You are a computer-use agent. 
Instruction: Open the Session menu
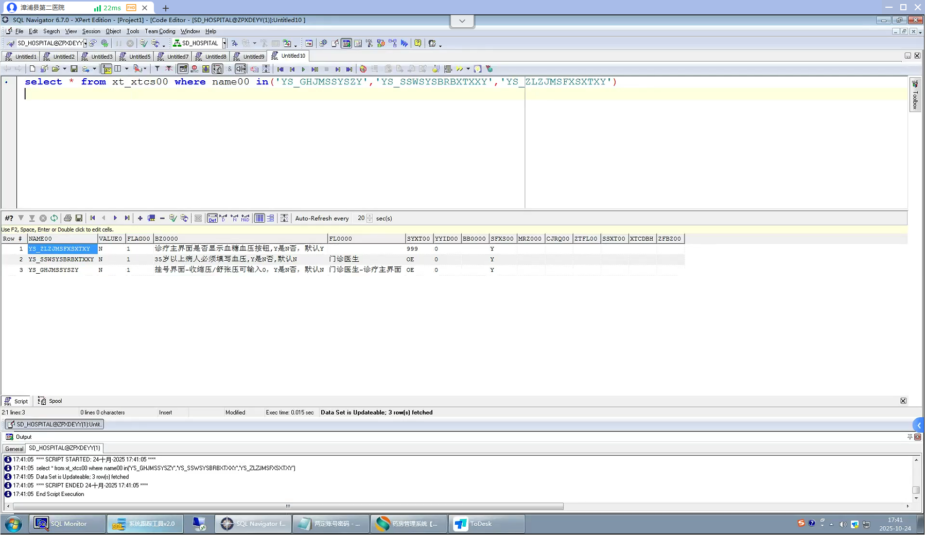(x=91, y=31)
